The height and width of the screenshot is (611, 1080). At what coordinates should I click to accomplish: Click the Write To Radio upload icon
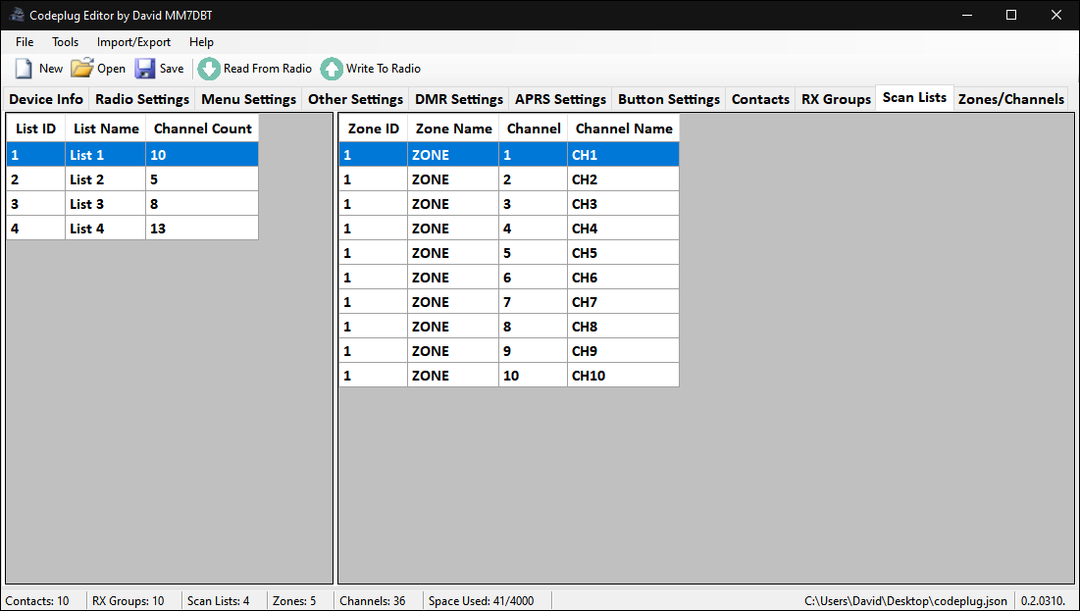tap(332, 69)
